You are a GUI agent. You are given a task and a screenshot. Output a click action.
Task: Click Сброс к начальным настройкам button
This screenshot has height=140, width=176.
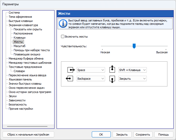click(x=28, y=135)
